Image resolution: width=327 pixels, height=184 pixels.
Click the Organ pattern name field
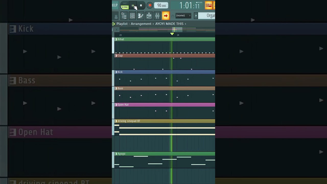207,16
